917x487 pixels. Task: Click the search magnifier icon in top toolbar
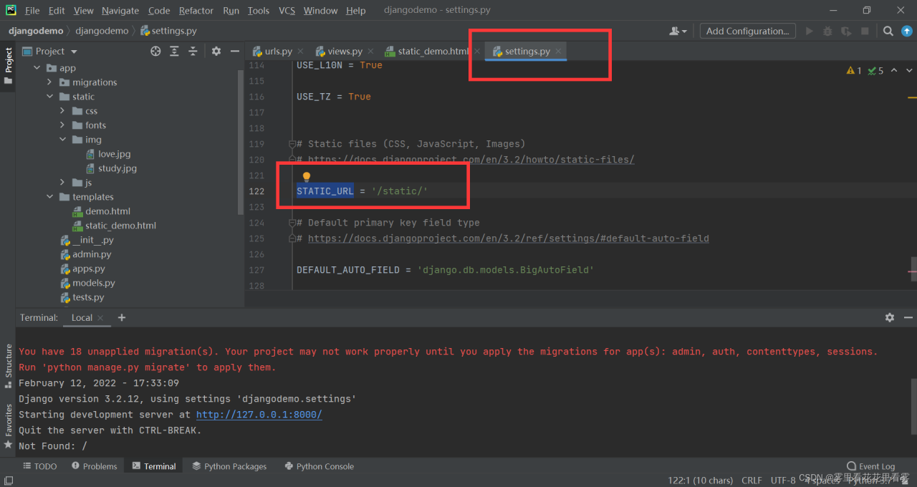(x=888, y=31)
